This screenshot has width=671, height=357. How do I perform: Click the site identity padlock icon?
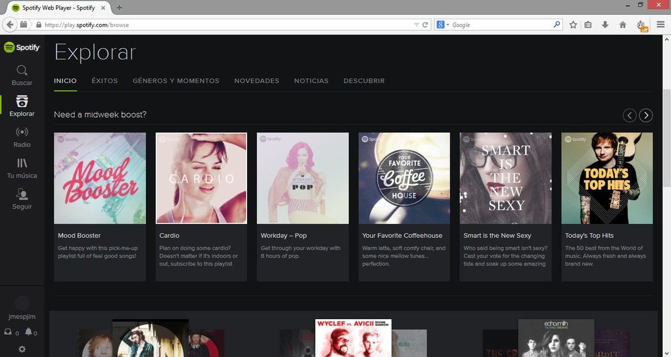tap(38, 25)
